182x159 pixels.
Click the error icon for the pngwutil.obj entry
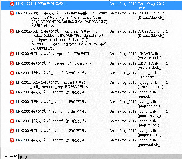click(12, 140)
